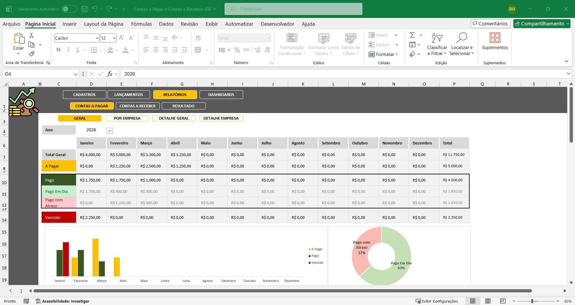Click the CONTAS A RECEBER button
The width and height of the screenshot is (575, 305).
(x=137, y=106)
